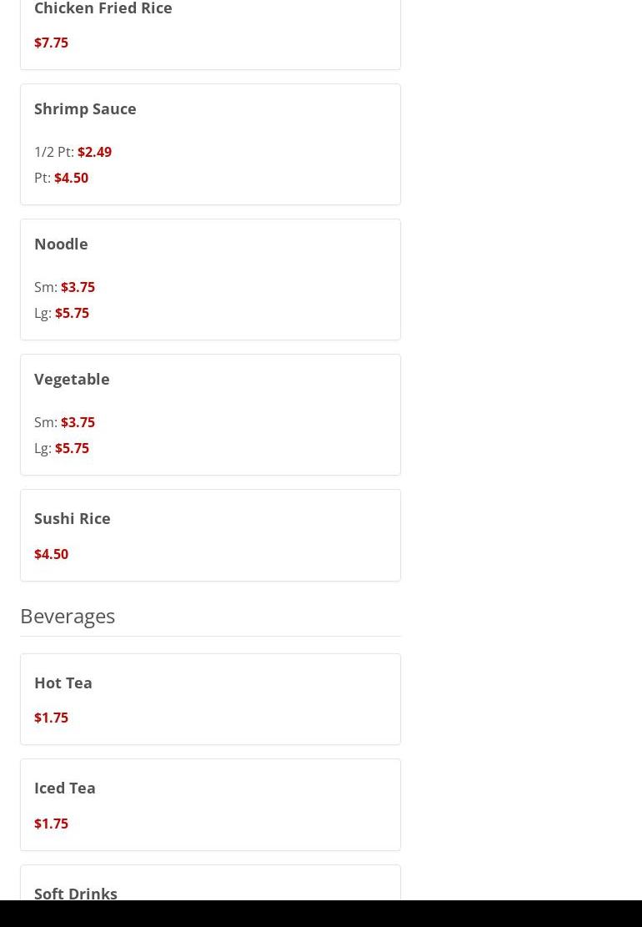This screenshot has width=642, height=927.
Task: Select large Noodle for $5.75
Action: [x=62, y=314]
